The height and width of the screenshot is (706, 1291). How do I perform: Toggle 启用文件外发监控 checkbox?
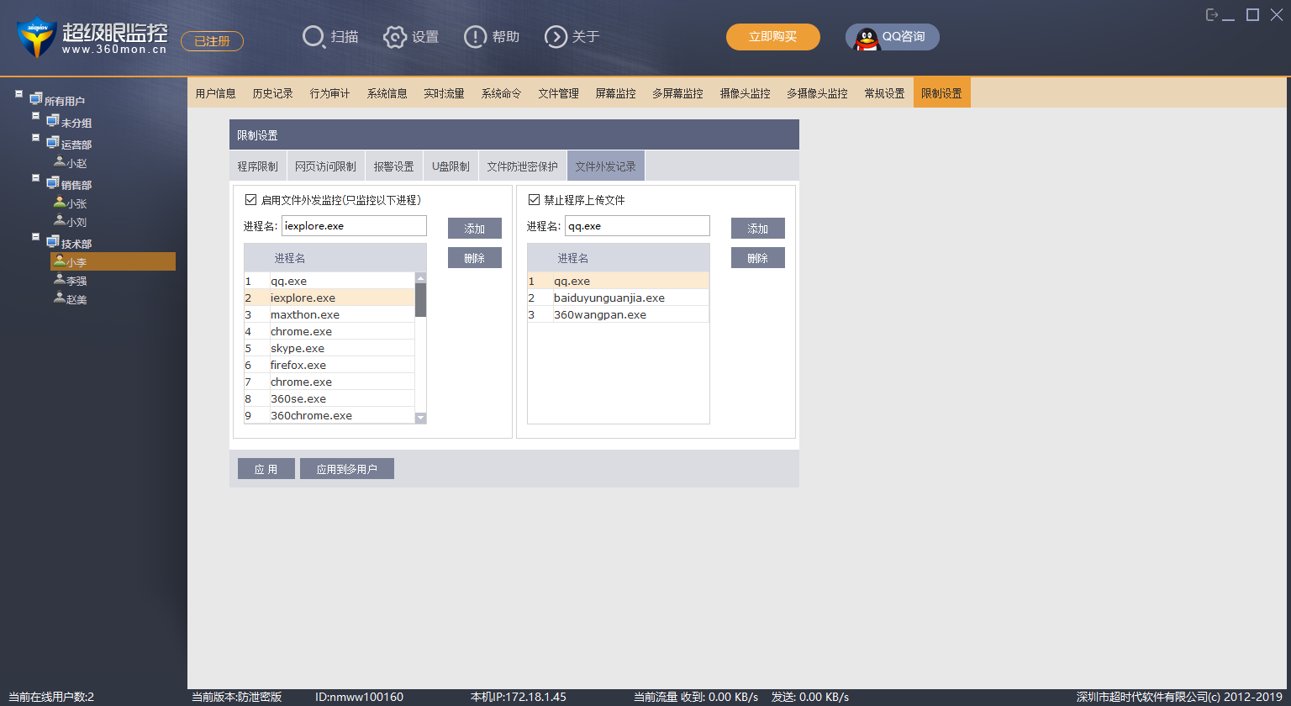pos(250,200)
